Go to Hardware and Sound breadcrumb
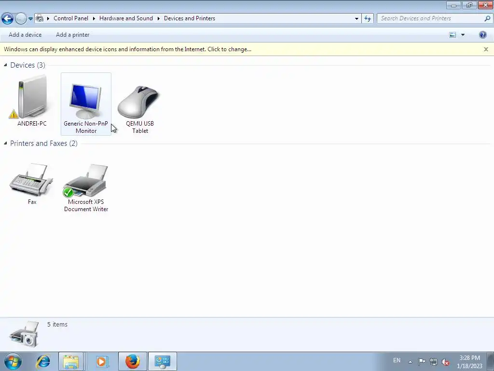494x371 pixels. (x=126, y=18)
